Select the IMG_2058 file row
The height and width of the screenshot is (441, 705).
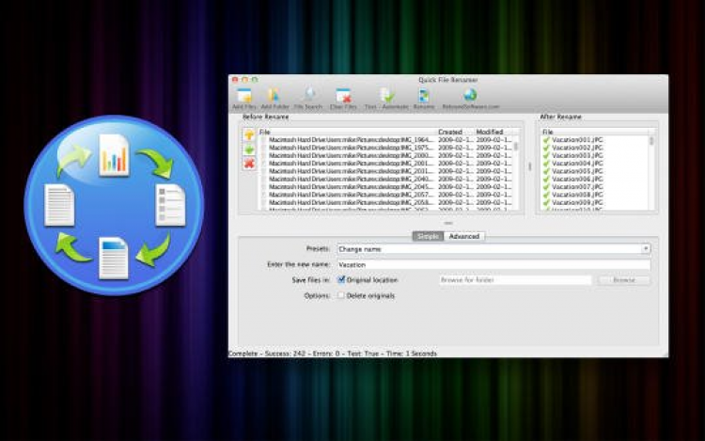click(x=386, y=203)
